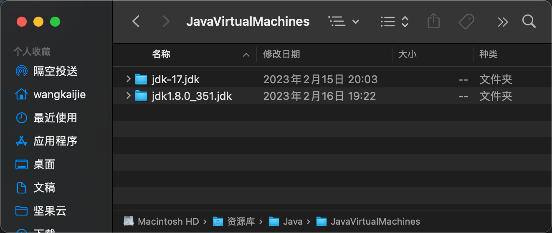Screen dimensions: 552x233
Task: Open the group-by sorting menu
Action: point(395,22)
